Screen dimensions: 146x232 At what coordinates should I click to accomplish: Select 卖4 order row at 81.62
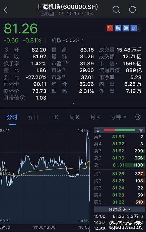[x=119, y=144]
